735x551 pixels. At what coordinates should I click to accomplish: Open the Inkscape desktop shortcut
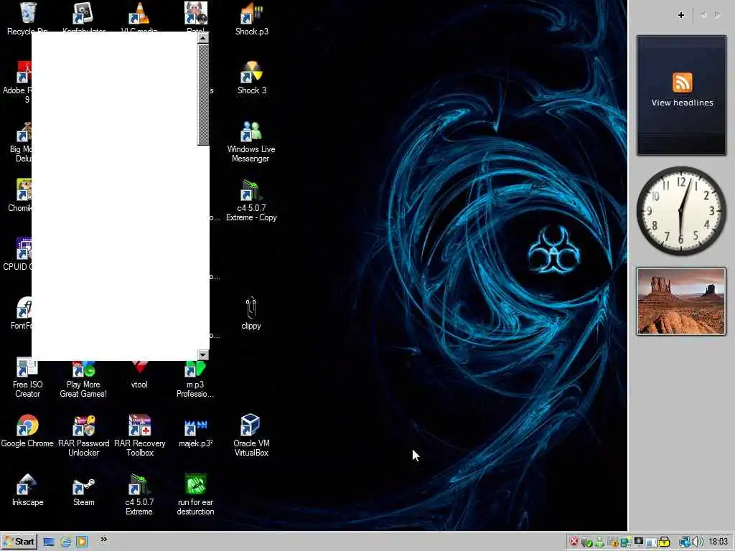[x=27, y=490]
